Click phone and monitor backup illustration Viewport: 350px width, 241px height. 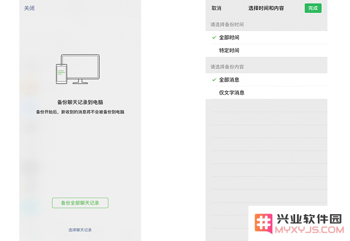(x=78, y=69)
